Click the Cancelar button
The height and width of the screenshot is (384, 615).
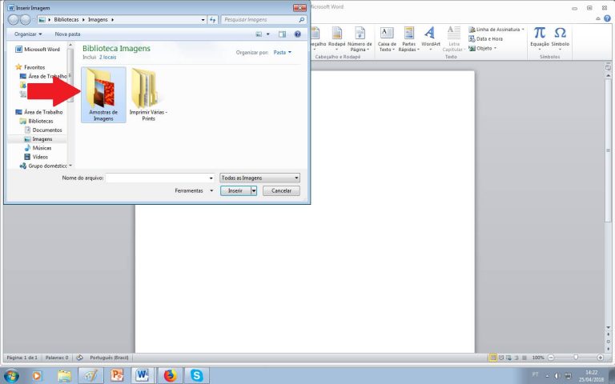(281, 191)
